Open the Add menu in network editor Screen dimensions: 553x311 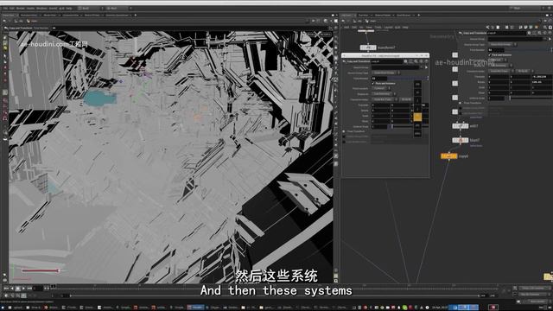click(346, 27)
